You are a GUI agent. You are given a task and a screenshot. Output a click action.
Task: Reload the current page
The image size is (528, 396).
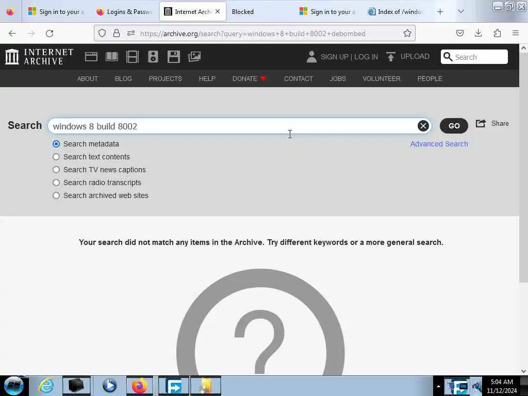click(x=49, y=34)
